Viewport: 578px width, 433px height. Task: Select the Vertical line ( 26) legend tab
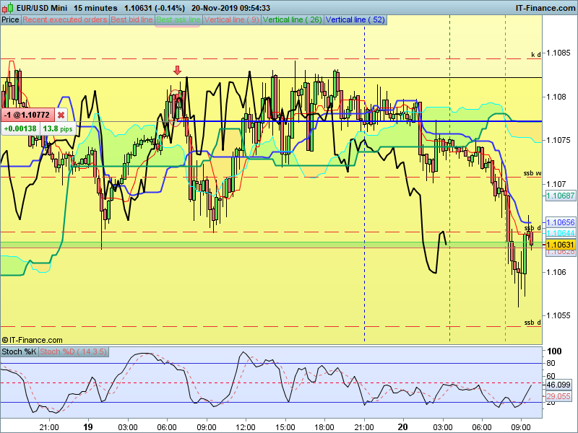pos(293,20)
